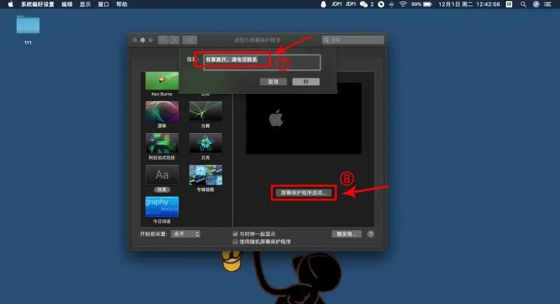Click the Apple logo screen saver preview

pos(303,119)
